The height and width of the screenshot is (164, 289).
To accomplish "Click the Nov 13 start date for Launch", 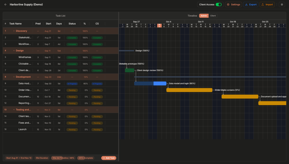I will tap(48, 130).
